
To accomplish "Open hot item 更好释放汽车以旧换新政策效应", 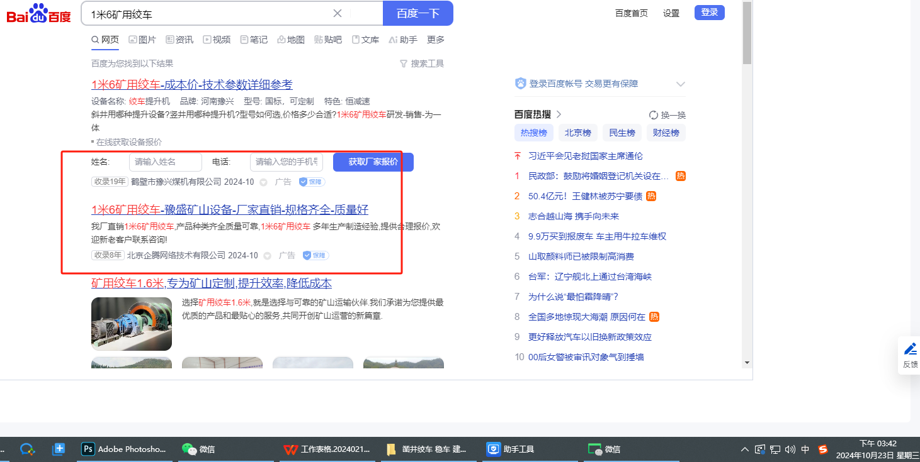I will pos(590,337).
